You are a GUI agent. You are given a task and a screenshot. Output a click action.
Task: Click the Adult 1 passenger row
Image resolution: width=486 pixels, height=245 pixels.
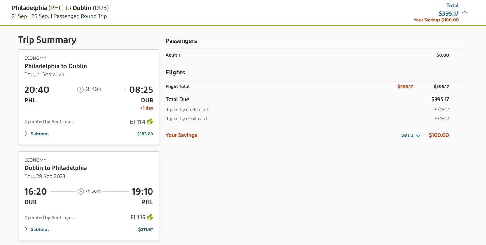coord(173,55)
